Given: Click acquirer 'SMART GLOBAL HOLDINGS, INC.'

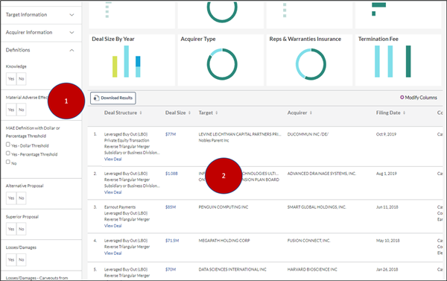Looking at the screenshot, I should (317, 207).
